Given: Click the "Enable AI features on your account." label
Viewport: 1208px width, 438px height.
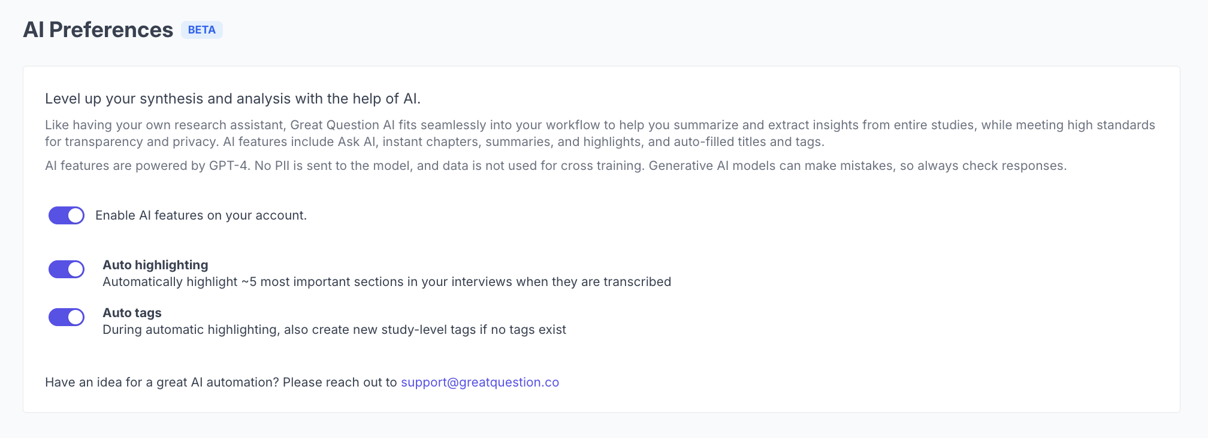Looking at the screenshot, I should (201, 215).
